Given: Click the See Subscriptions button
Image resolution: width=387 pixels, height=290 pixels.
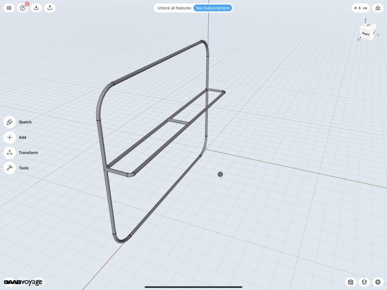Looking at the screenshot, I should (x=212, y=8).
